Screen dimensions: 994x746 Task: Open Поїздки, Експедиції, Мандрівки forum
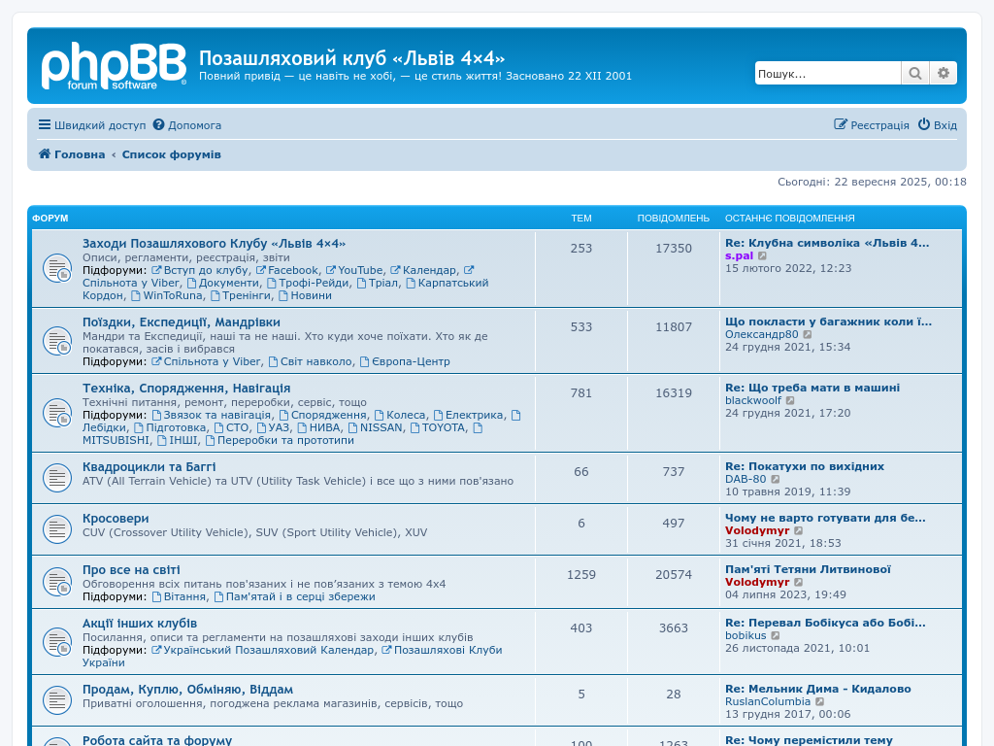[x=181, y=322]
